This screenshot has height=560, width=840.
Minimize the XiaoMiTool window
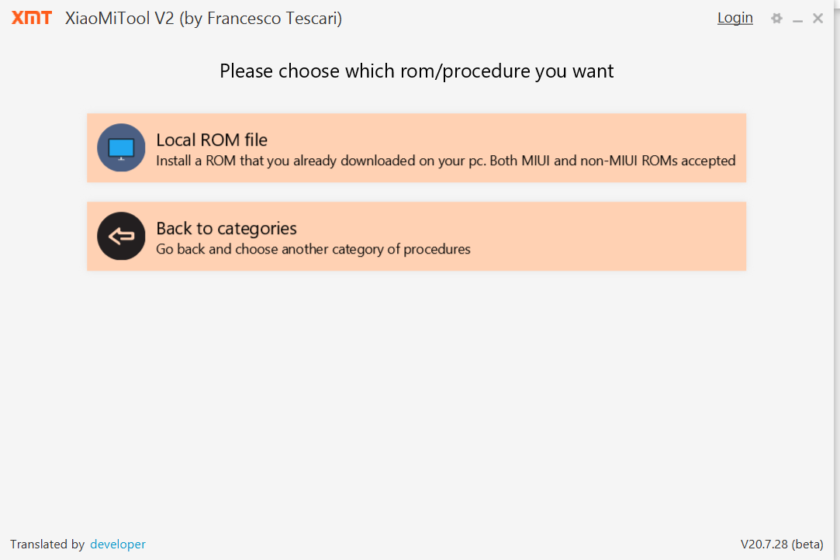(x=797, y=19)
